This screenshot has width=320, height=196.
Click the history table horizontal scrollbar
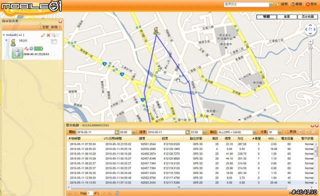tap(179, 187)
